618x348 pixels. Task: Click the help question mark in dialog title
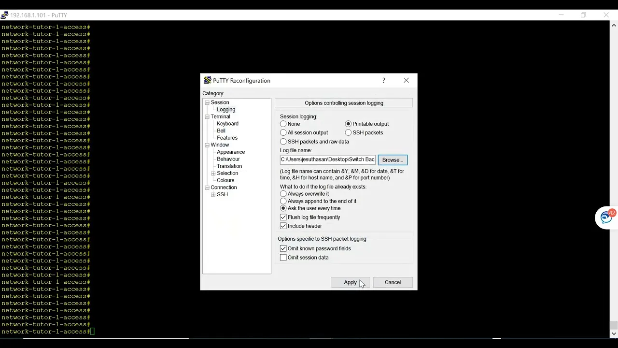384,80
